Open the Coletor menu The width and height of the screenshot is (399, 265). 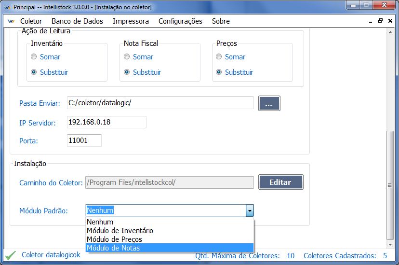coord(31,21)
